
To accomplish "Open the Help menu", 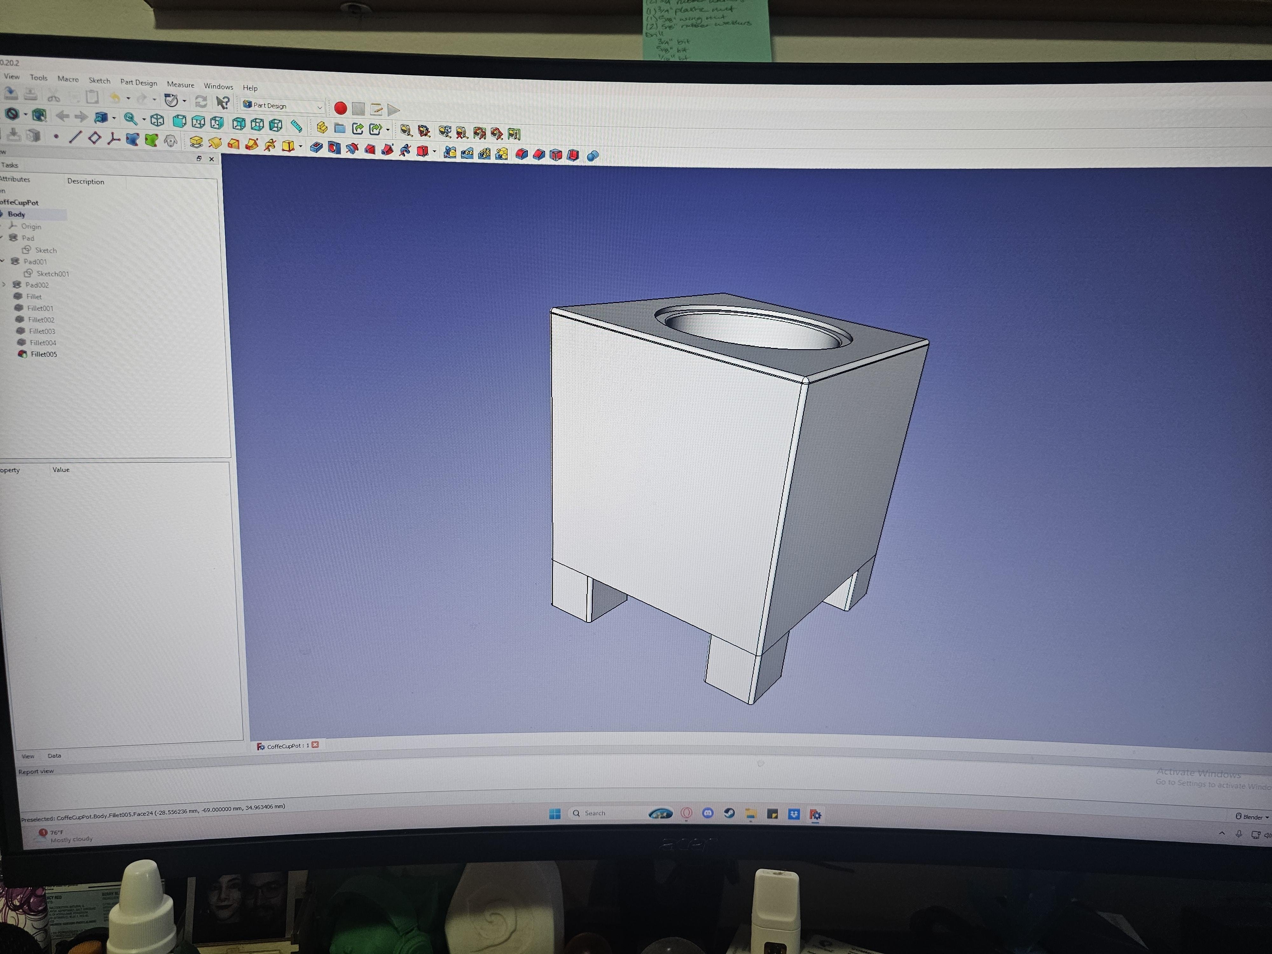I will (x=250, y=87).
